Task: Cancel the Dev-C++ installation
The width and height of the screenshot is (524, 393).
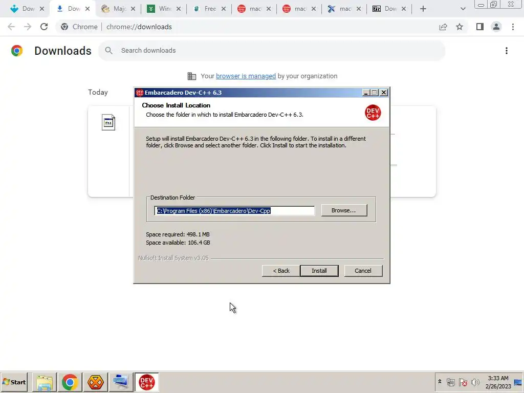Action: [x=363, y=271]
